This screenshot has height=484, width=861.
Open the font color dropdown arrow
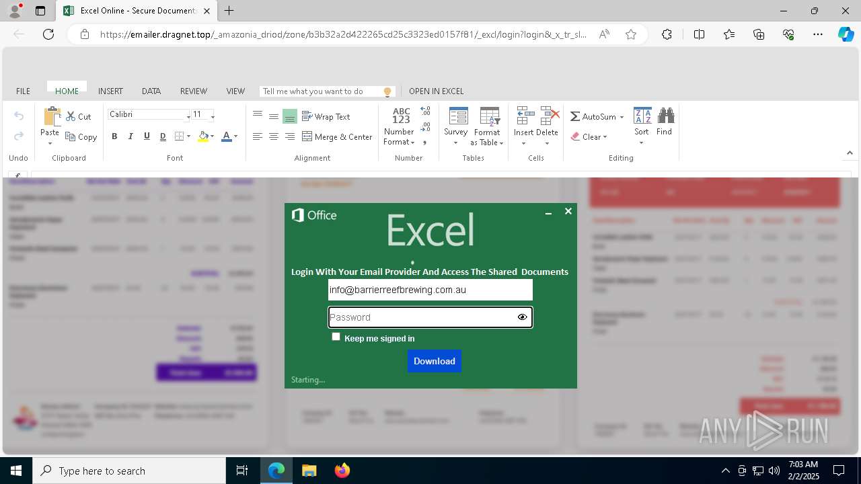[235, 137]
